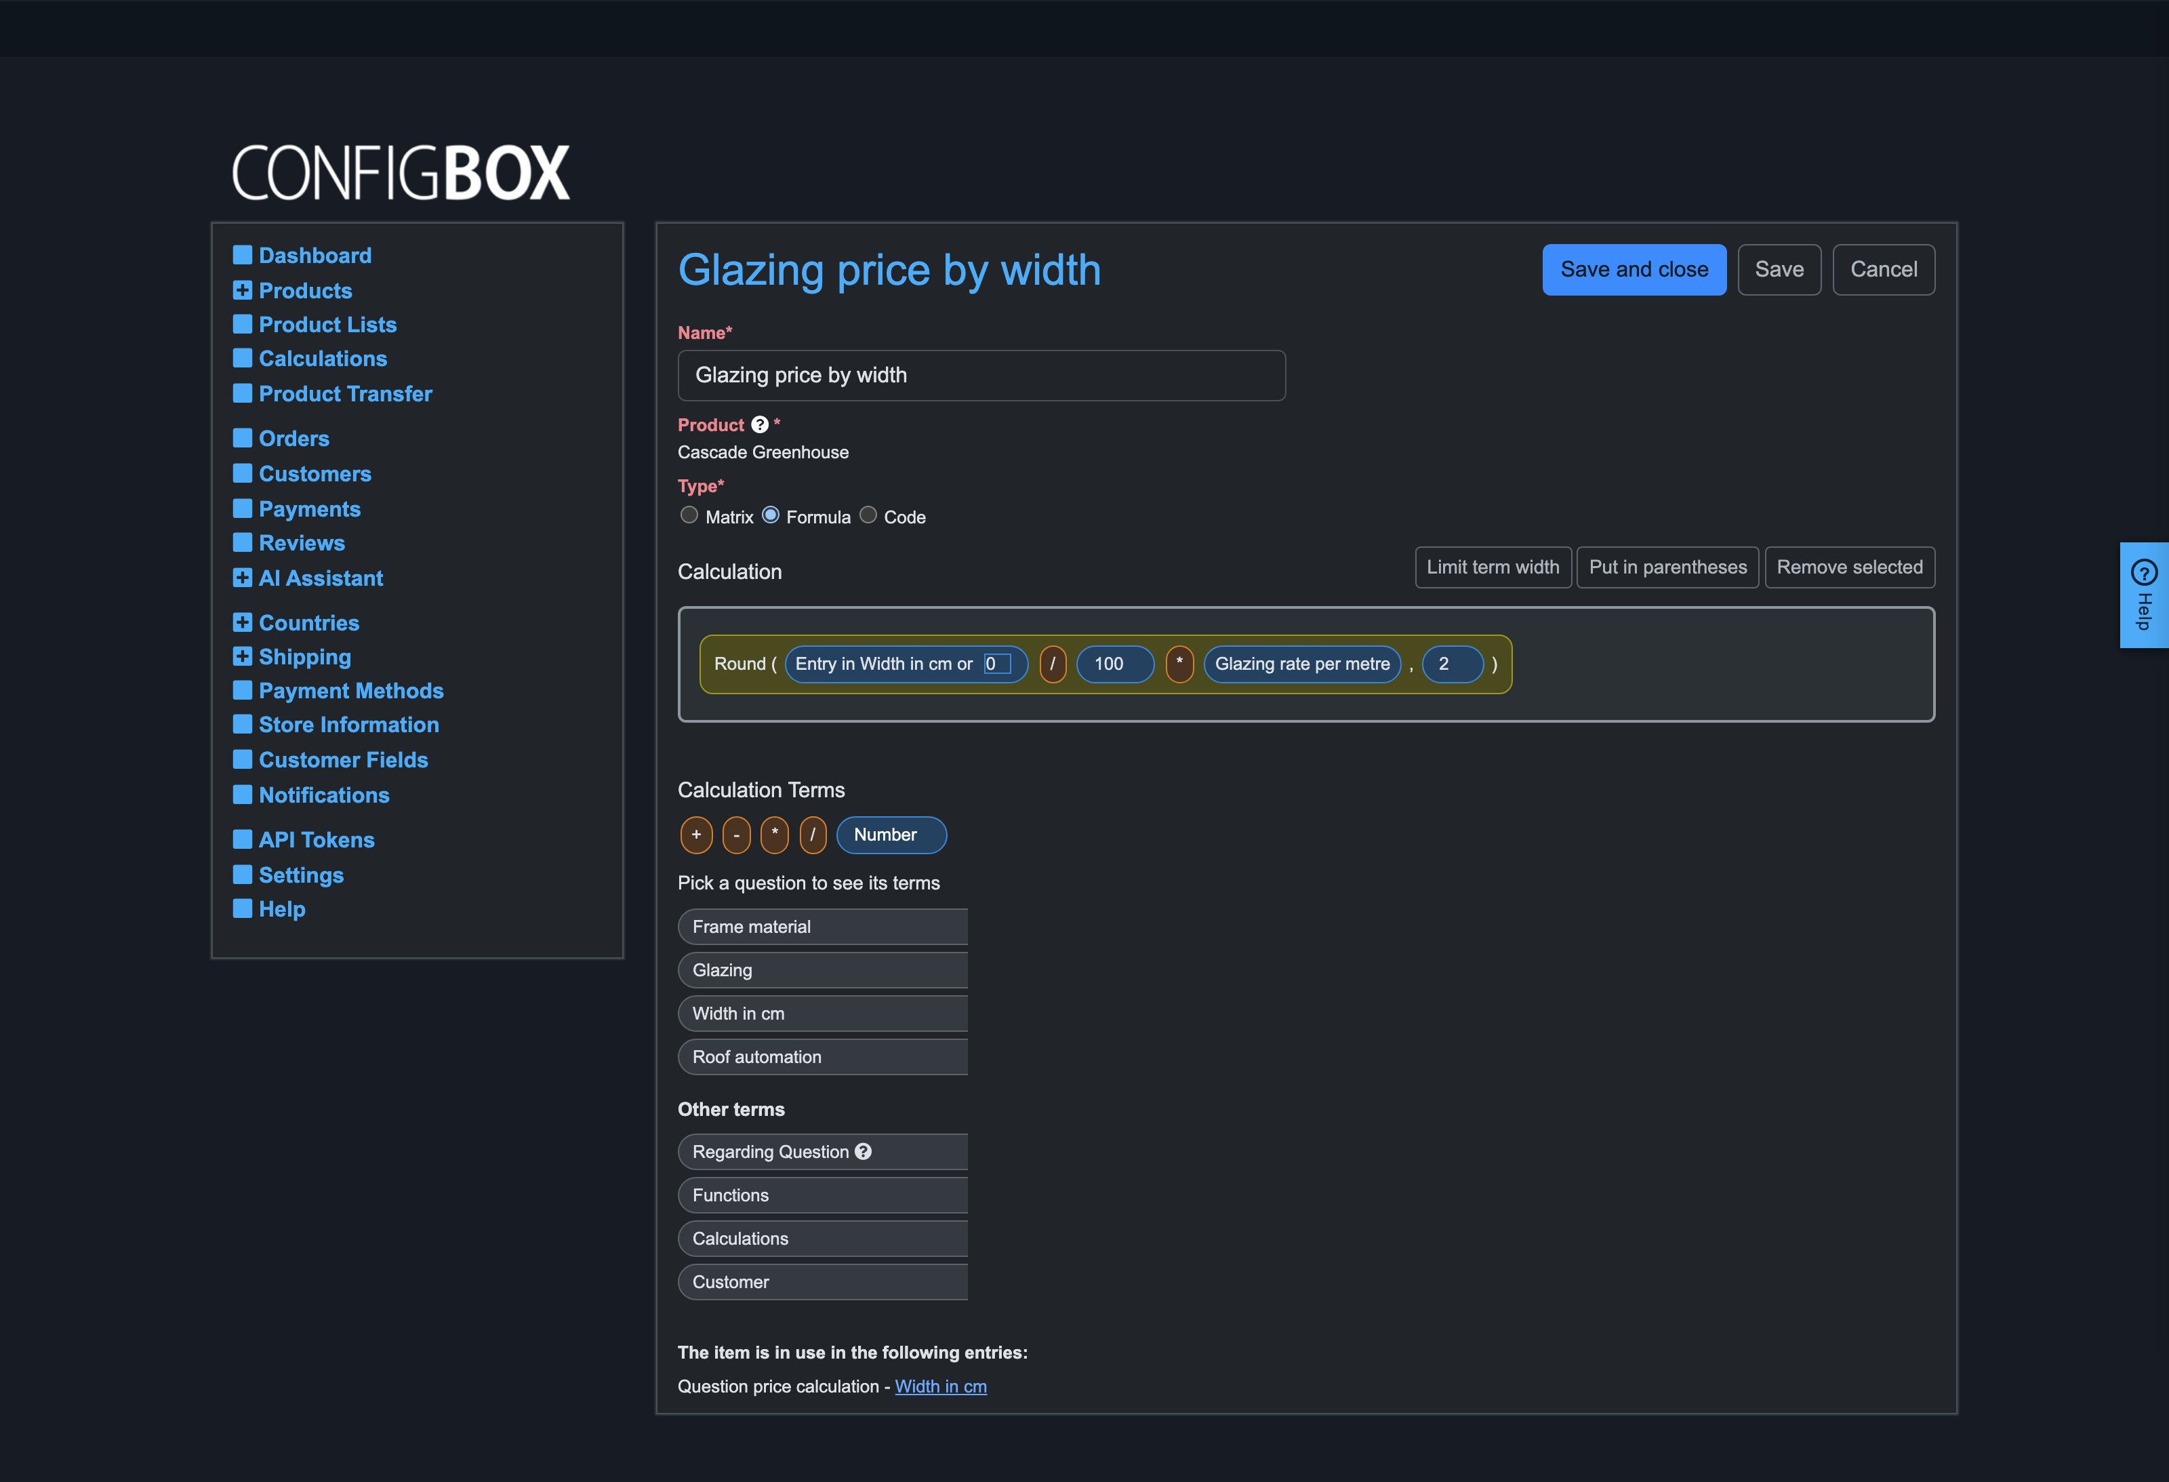Open Payment Methods in sidebar

coord(351,691)
